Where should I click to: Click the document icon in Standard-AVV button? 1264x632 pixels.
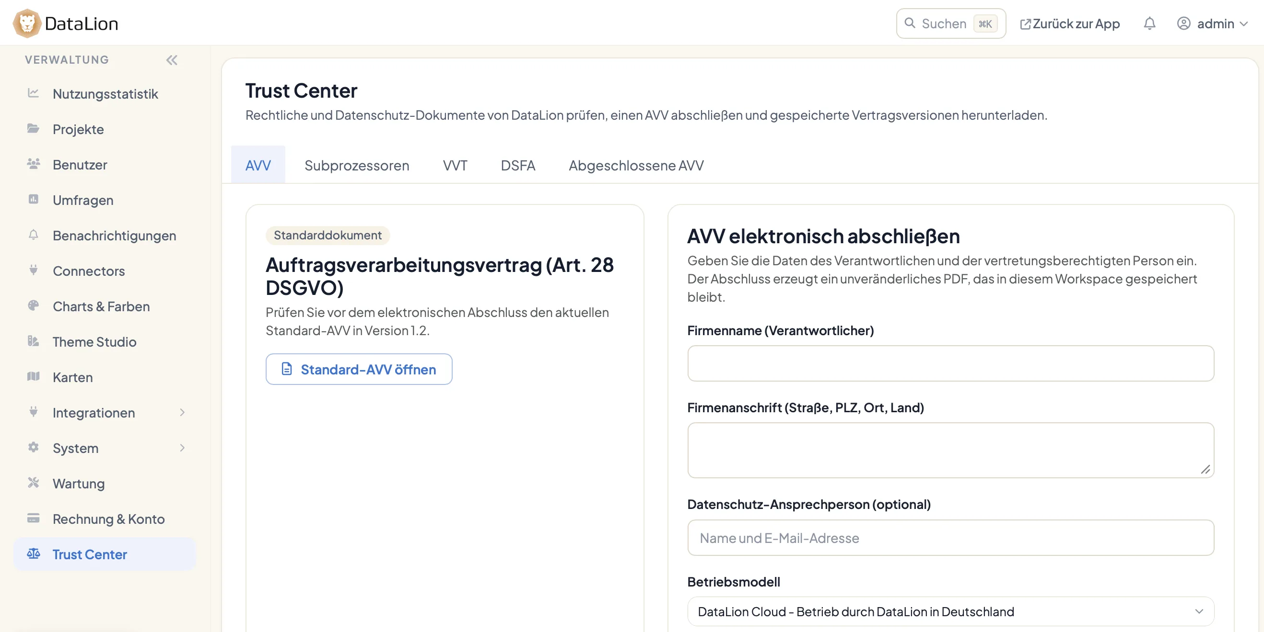pyautogui.click(x=287, y=369)
